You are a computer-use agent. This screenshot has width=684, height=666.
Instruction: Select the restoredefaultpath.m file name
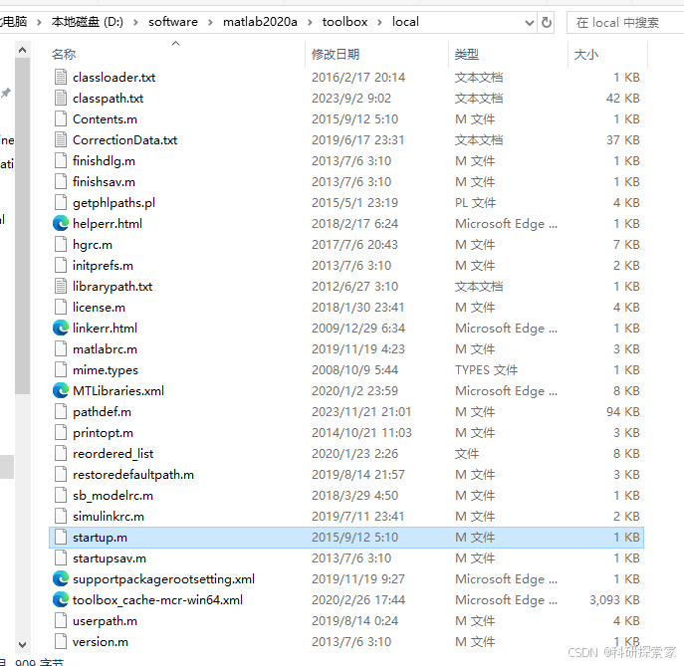pyautogui.click(x=133, y=475)
